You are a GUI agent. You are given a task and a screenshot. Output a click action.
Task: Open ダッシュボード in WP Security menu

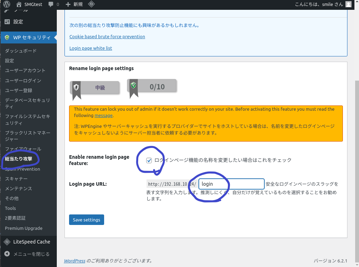coord(21,51)
